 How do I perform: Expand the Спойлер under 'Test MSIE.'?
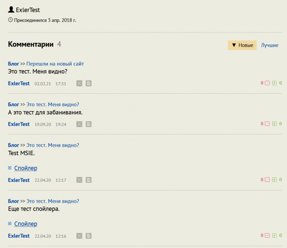coord(25,168)
